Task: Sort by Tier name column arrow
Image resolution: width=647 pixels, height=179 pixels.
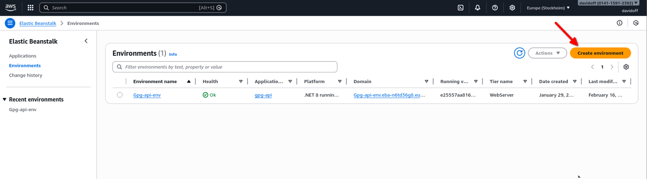Action: (x=525, y=81)
